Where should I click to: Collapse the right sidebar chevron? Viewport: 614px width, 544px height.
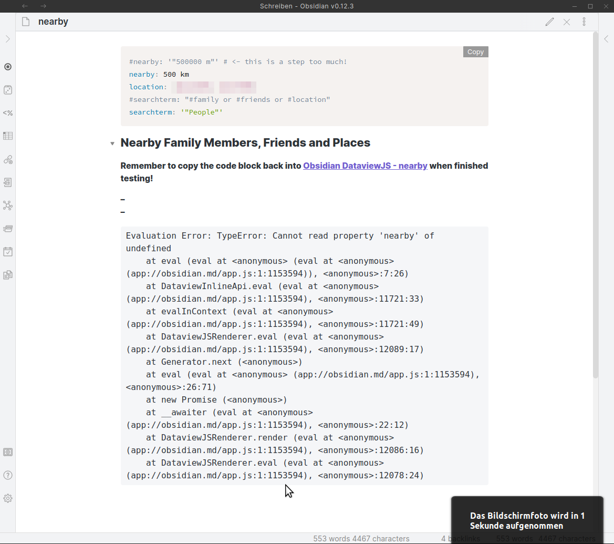606,39
